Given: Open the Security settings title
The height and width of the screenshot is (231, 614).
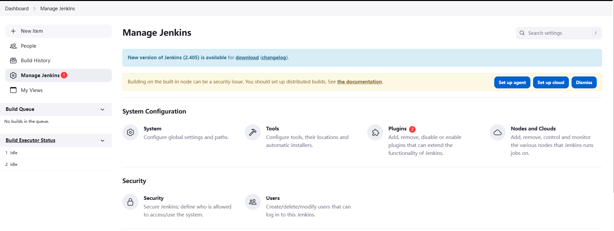Looking at the screenshot, I should [x=154, y=198].
